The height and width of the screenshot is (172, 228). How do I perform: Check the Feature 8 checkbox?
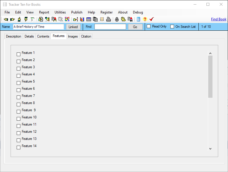pos(18,105)
